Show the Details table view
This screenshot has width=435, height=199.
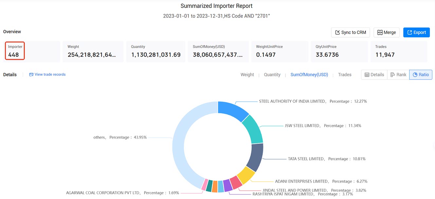(374, 75)
